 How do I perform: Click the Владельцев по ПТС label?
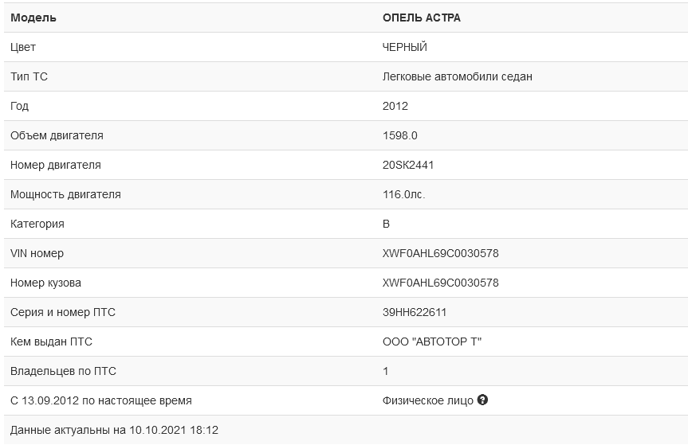coord(63,371)
